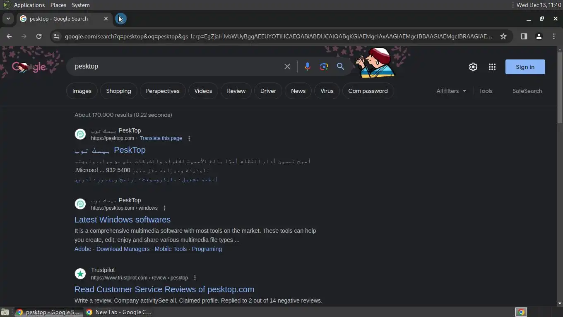Click inside the pesktop search field
Screen dimensions: 563x317
coord(176,66)
